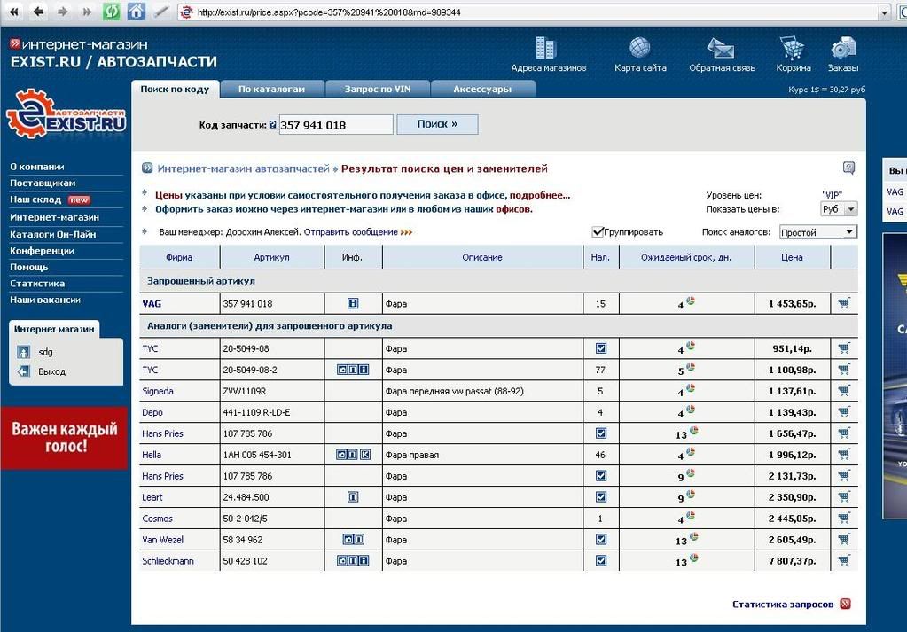
Task: Open info icon for VAG row
Action: point(353,303)
